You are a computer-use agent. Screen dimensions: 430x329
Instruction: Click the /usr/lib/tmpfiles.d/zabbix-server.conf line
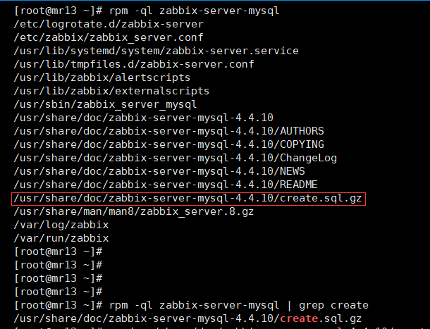[134, 64]
